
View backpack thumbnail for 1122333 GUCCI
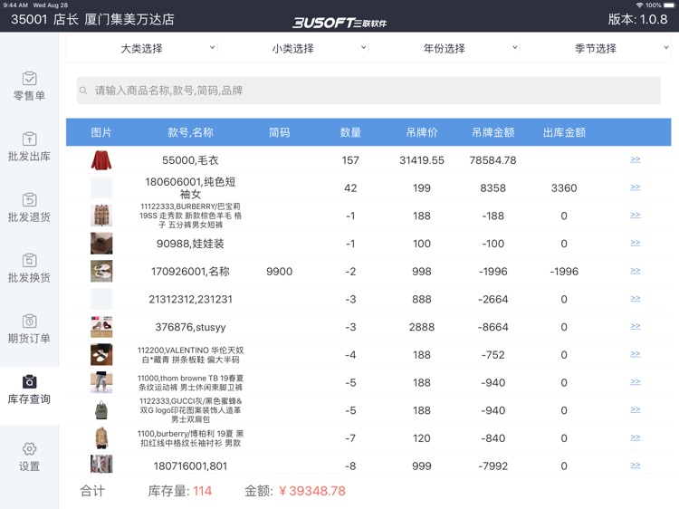(101, 409)
